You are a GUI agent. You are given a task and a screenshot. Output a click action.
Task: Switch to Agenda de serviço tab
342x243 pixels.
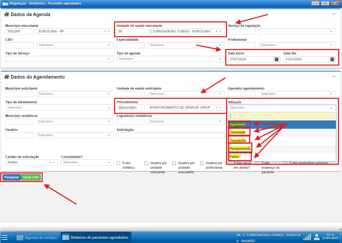[x=37, y=238]
